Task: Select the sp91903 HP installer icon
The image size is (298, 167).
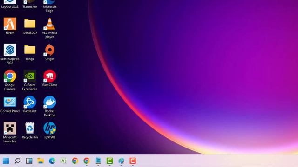Action: (x=50, y=130)
